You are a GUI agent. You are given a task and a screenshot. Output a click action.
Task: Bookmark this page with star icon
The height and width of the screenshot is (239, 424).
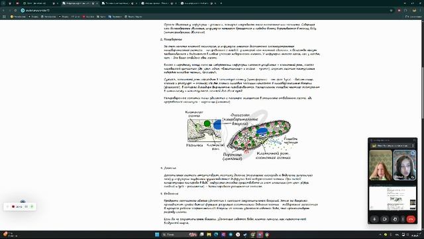tap(391, 11)
